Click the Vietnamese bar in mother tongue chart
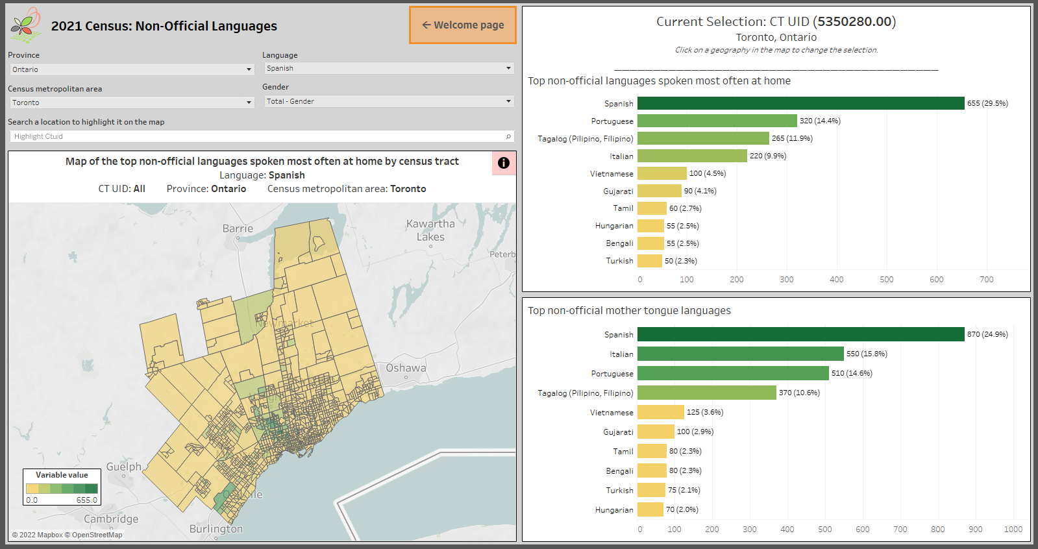This screenshot has width=1038, height=549. click(660, 412)
